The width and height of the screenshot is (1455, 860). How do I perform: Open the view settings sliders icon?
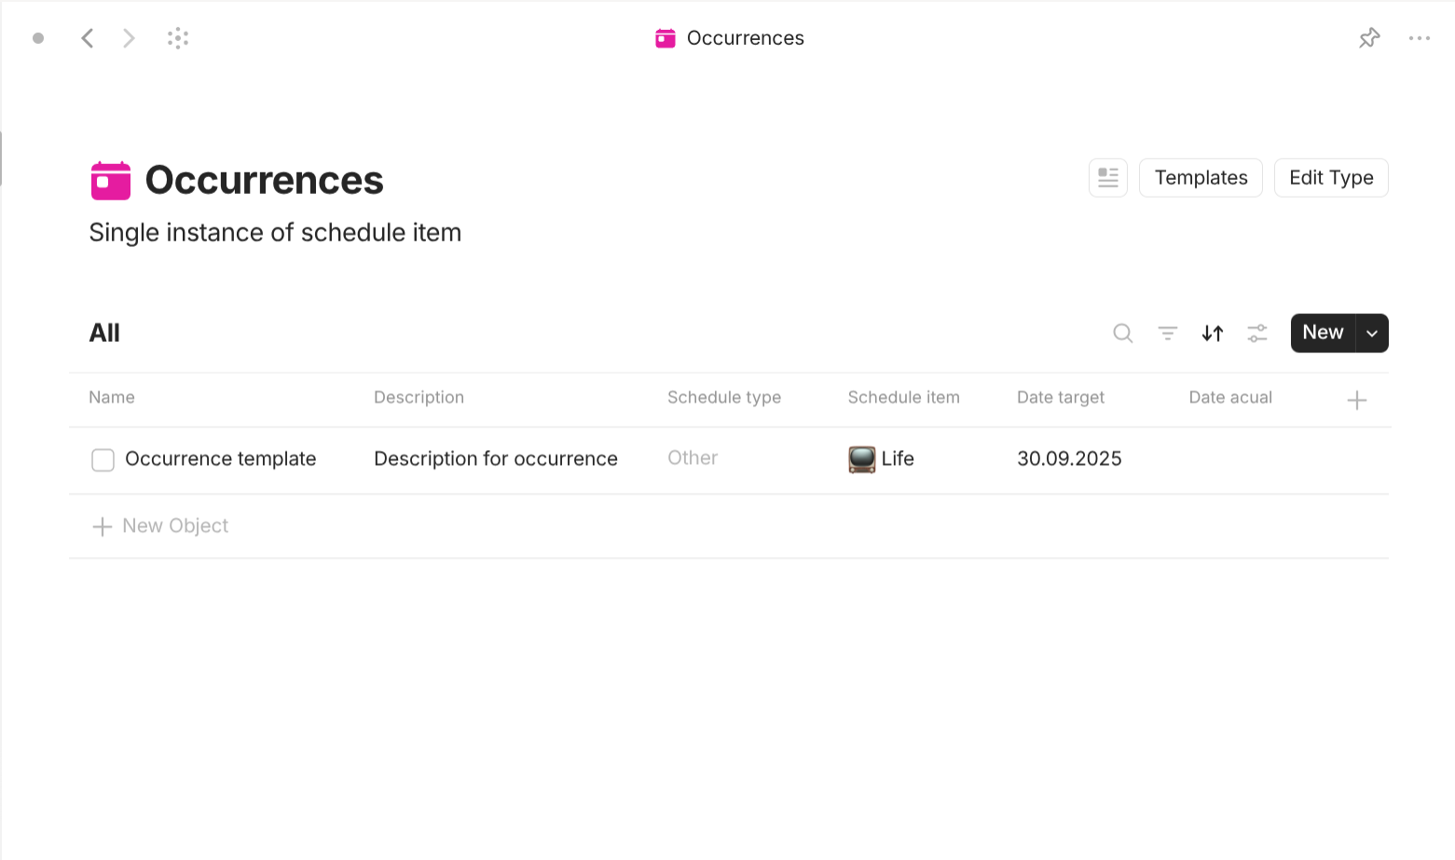[x=1256, y=333]
